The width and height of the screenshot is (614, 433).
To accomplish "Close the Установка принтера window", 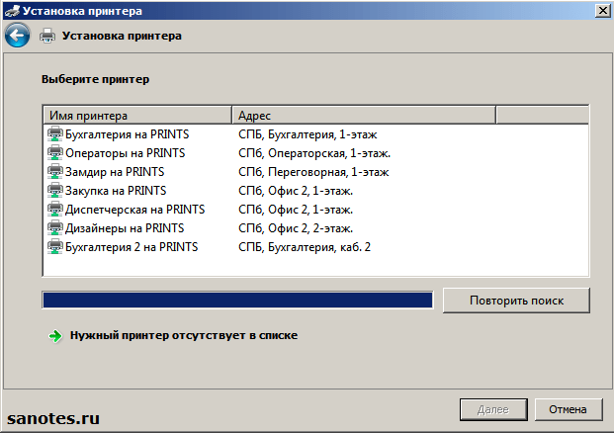I will (x=602, y=10).
